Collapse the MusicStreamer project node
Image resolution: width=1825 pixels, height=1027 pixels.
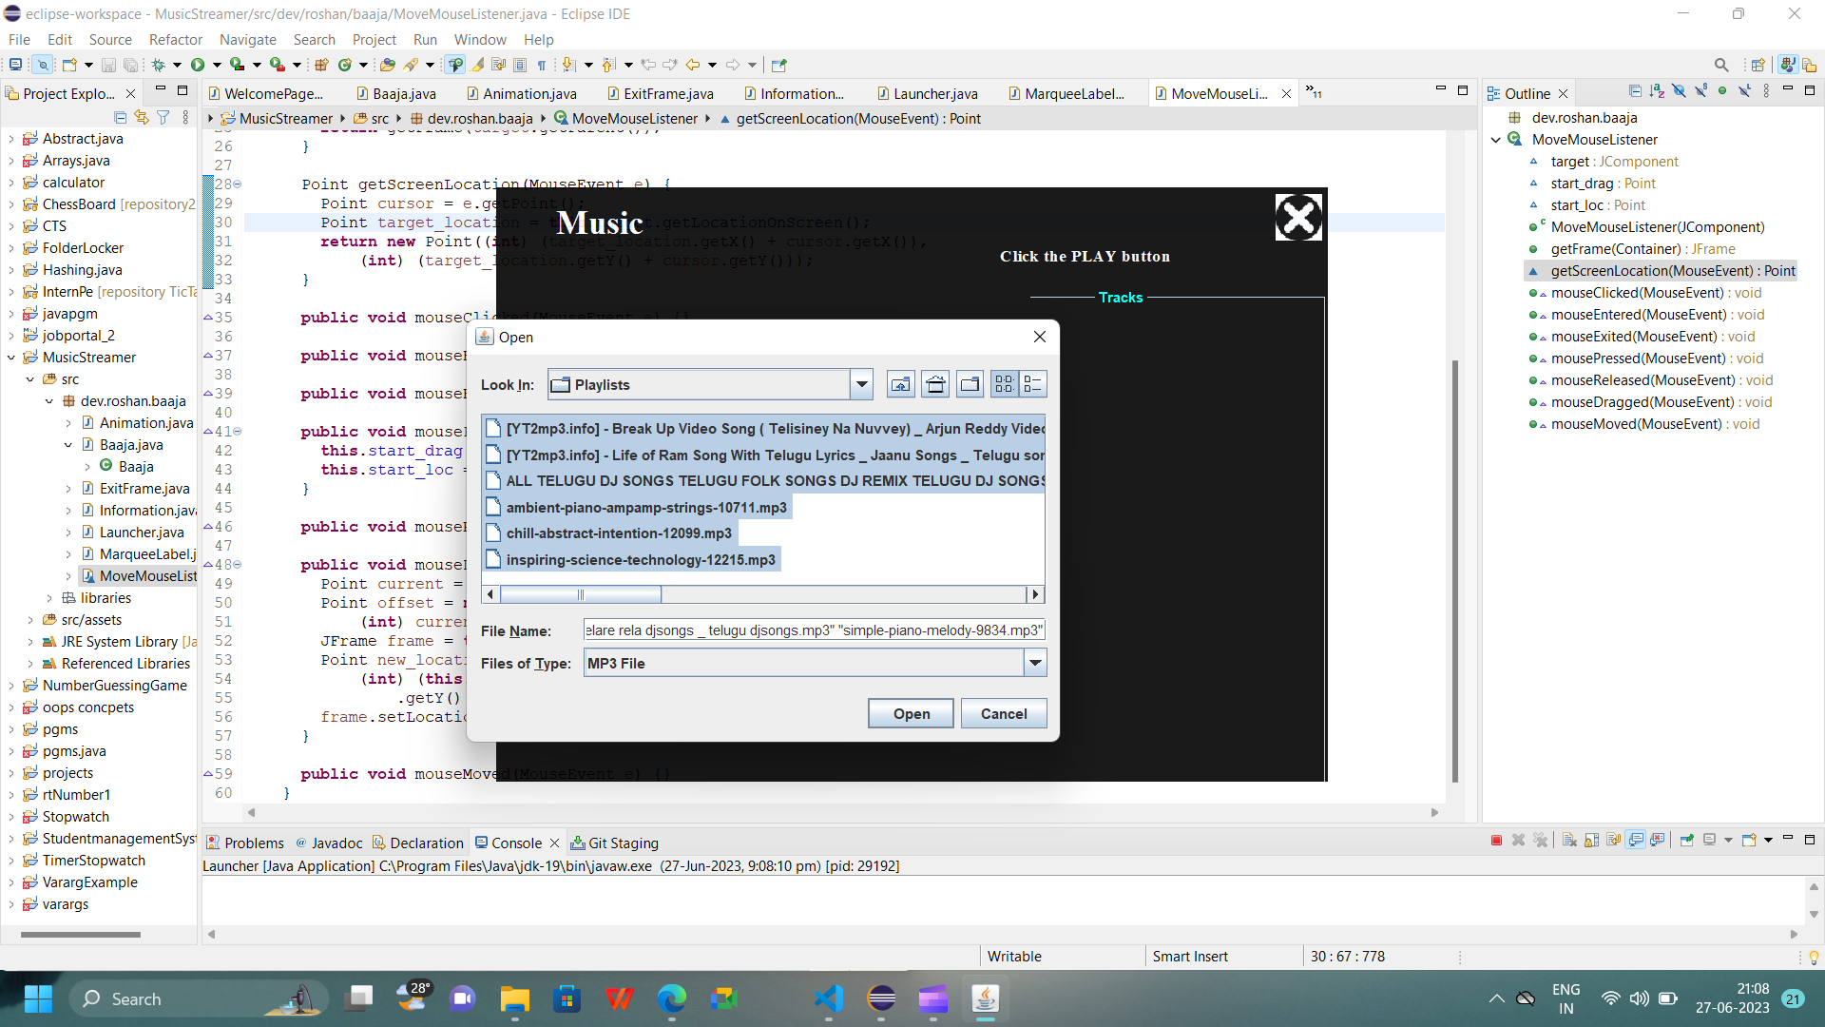(x=11, y=358)
